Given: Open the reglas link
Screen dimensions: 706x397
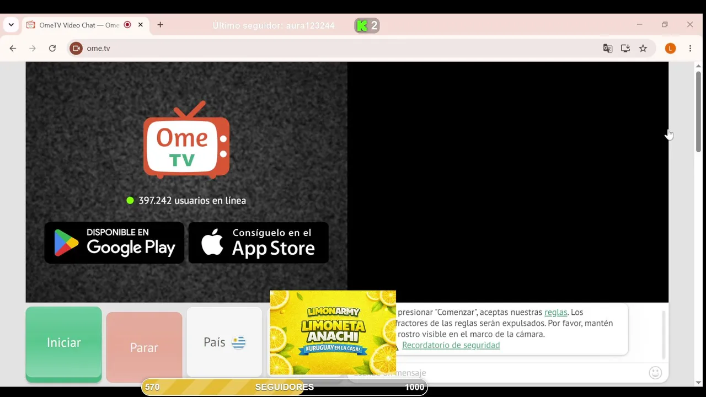Looking at the screenshot, I should click(x=555, y=312).
